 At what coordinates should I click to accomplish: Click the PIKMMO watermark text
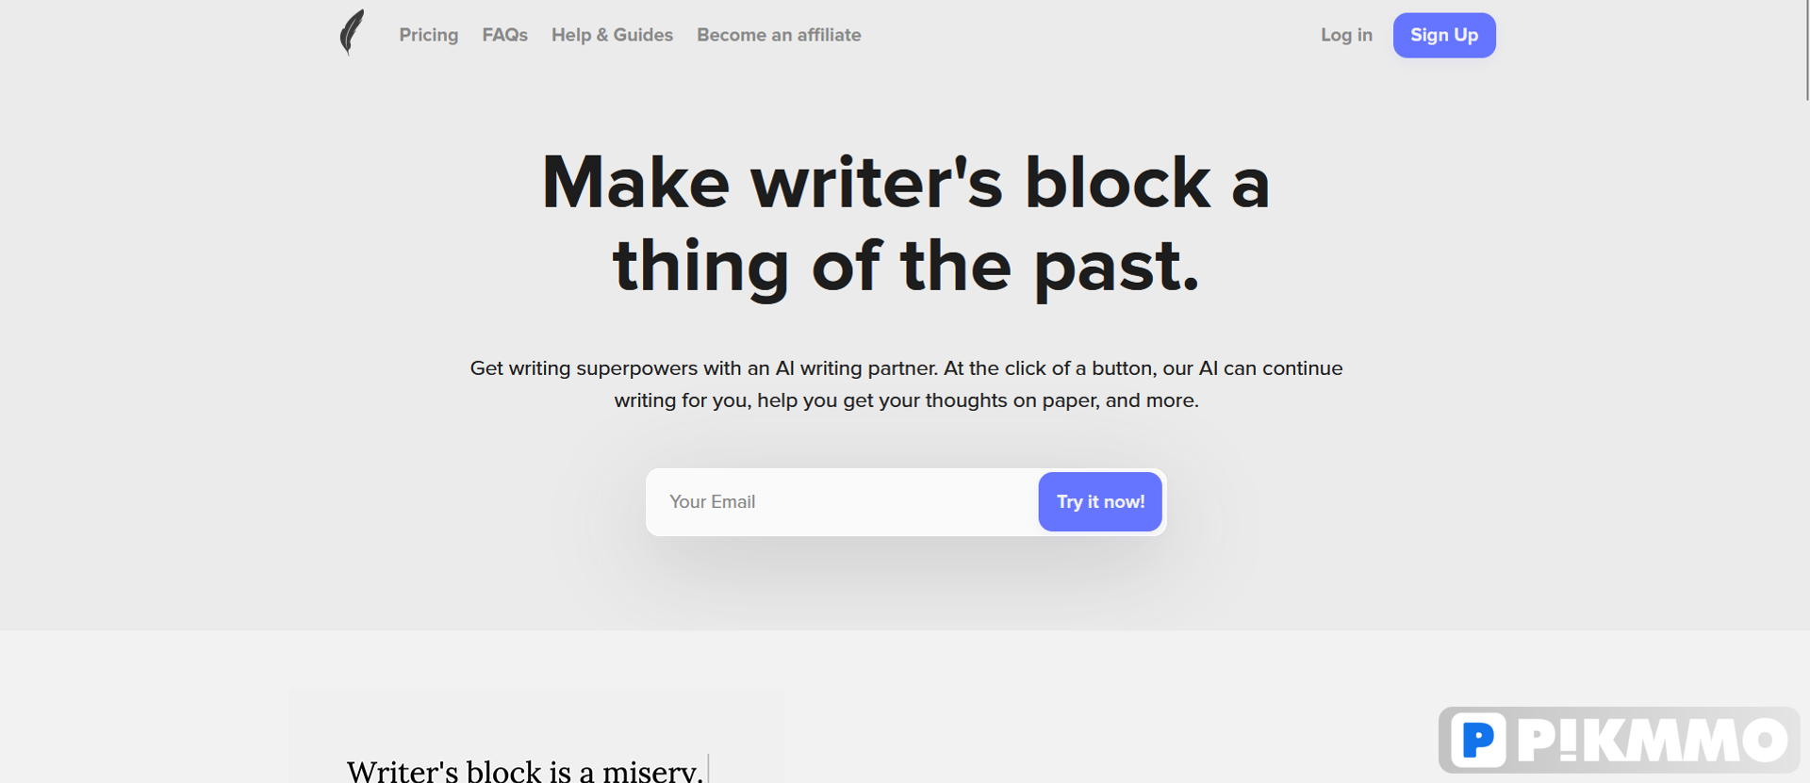pos(1653,741)
